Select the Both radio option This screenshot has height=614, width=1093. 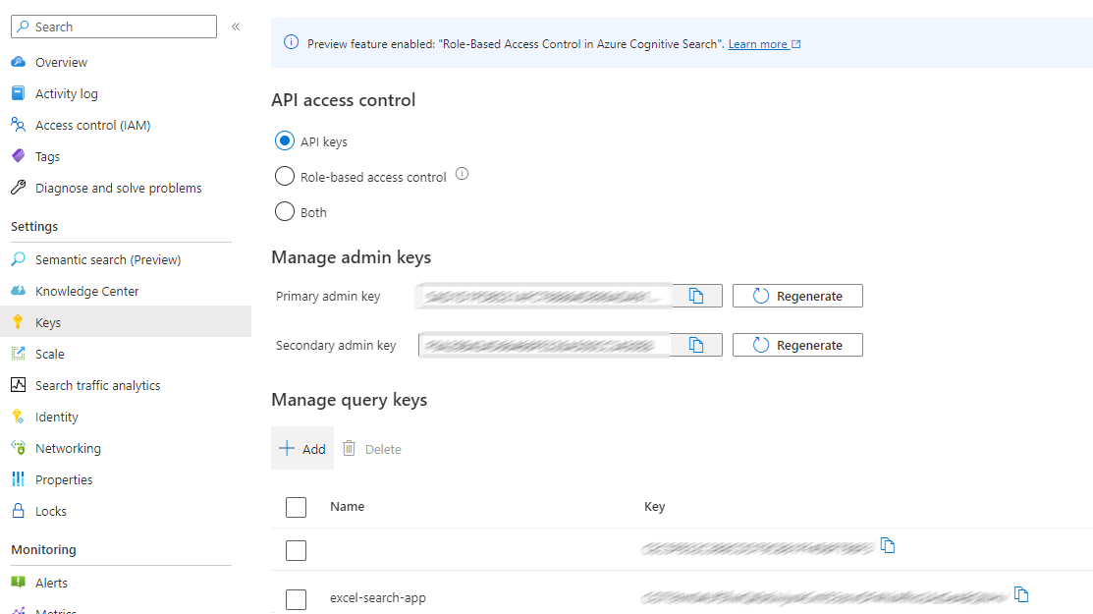point(285,211)
